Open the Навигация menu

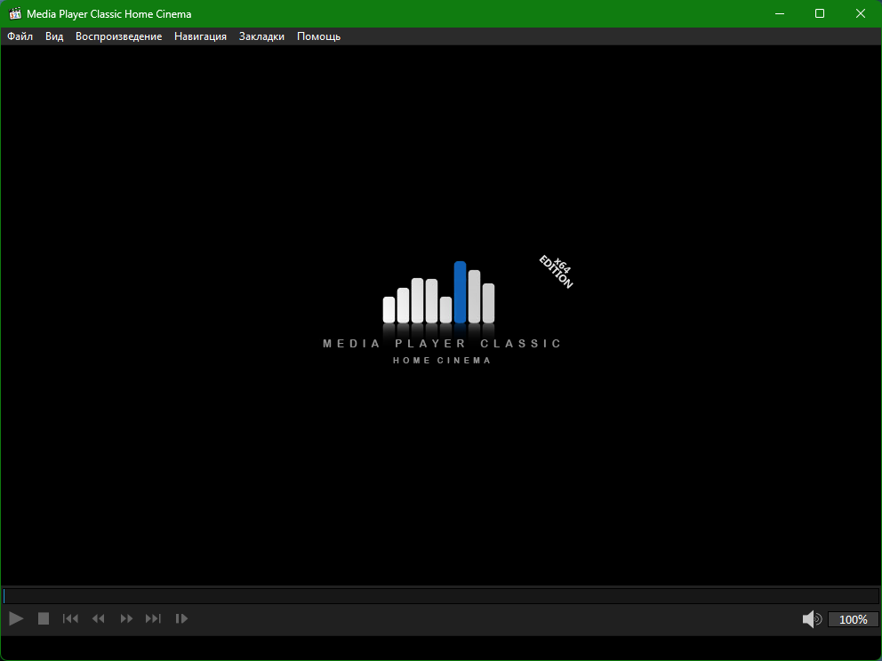tap(200, 36)
